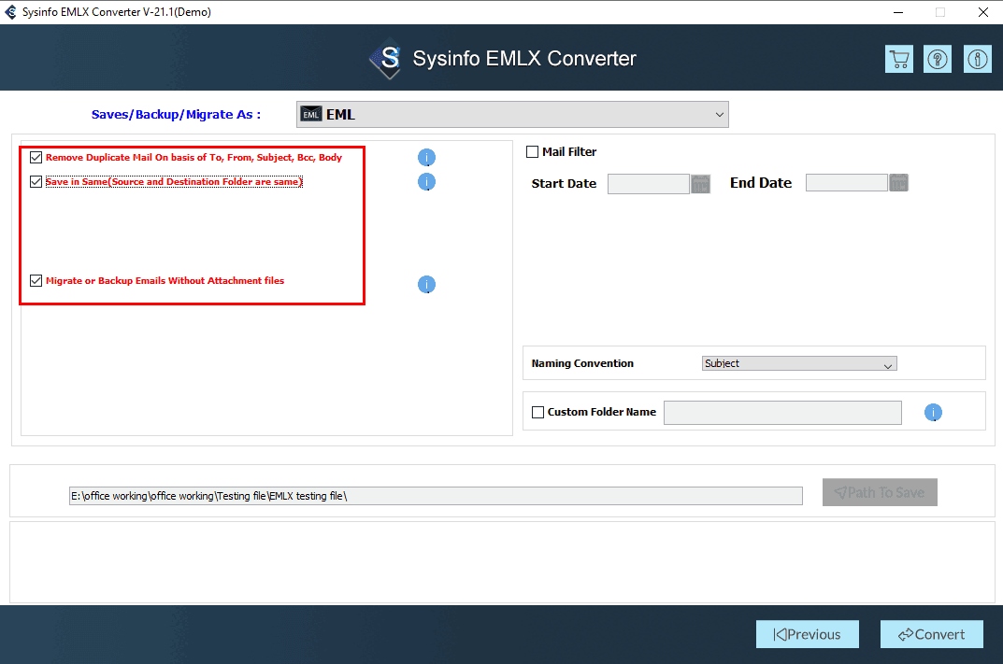The width and height of the screenshot is (1003, 664).
Task: Click the Saves/Backup/Migrate As label
Action: tap(176, 114)
